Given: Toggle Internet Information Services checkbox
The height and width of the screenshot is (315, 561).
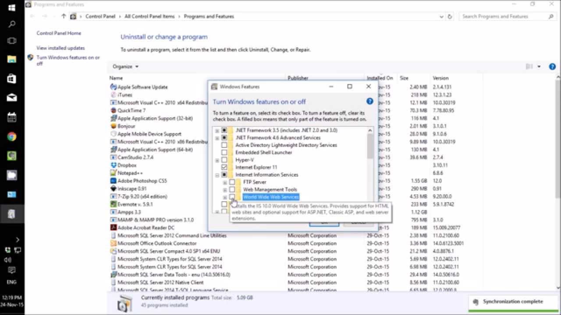Looking at the screenshot, I should coord(224,175).
